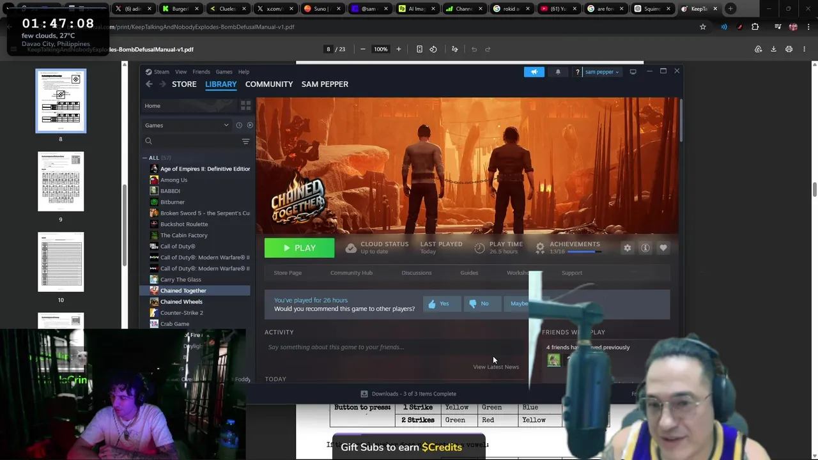
Task: Click the Cloud Status icon
Action: [x=351, y=248]
